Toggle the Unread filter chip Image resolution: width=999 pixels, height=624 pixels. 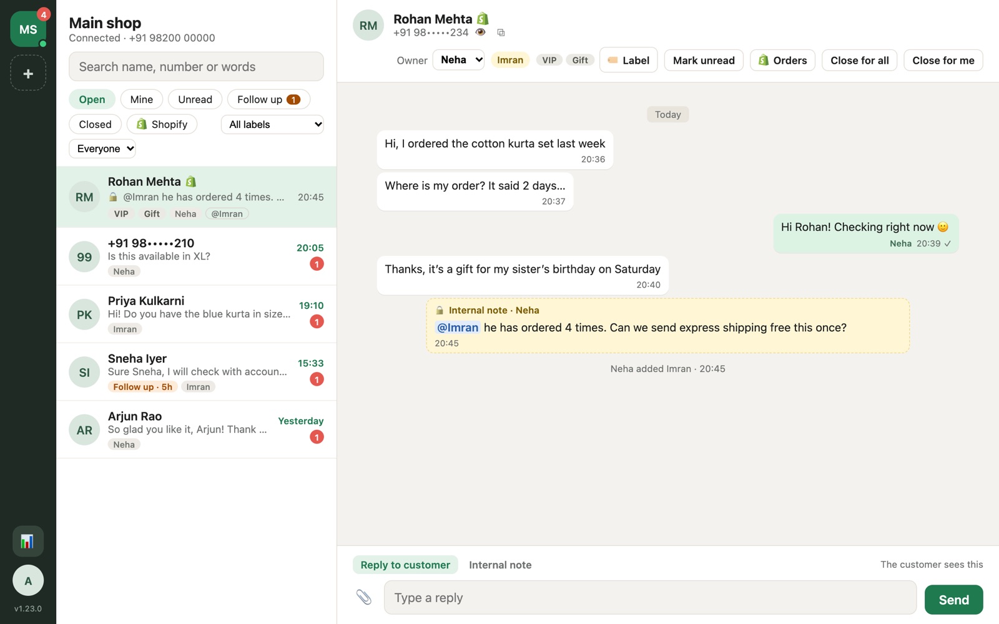(195, 99)
